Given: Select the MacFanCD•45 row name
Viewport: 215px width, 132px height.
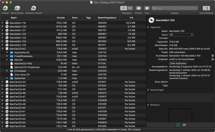Looking at the screenshot, I should [x=17, y=89].
